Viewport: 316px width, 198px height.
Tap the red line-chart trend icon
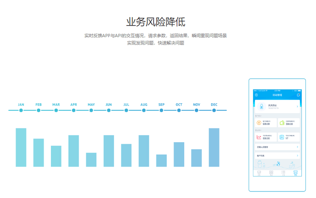(259, 137)
